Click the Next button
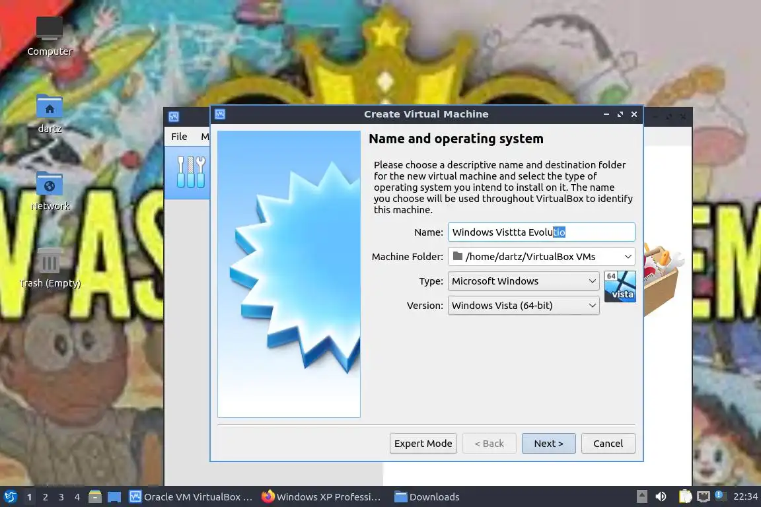This screenshot has width=761, height=507. point(548,444)
